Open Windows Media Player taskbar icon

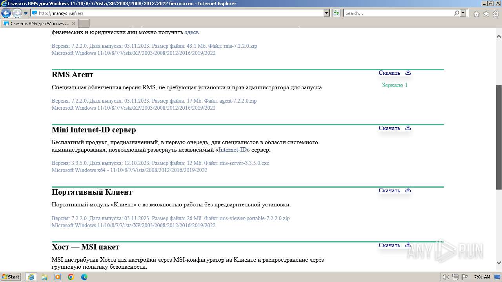[x=58, y=277]
